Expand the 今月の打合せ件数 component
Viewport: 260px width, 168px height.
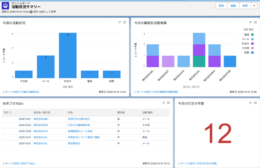[255, 103]
